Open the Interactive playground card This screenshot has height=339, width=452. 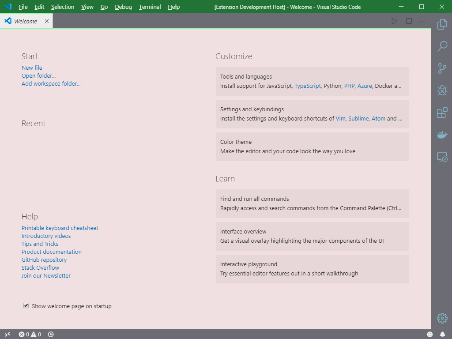[x=312, y=269]
